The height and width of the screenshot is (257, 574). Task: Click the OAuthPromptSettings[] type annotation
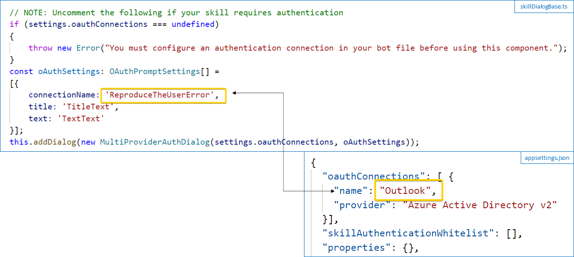point(160,72)
